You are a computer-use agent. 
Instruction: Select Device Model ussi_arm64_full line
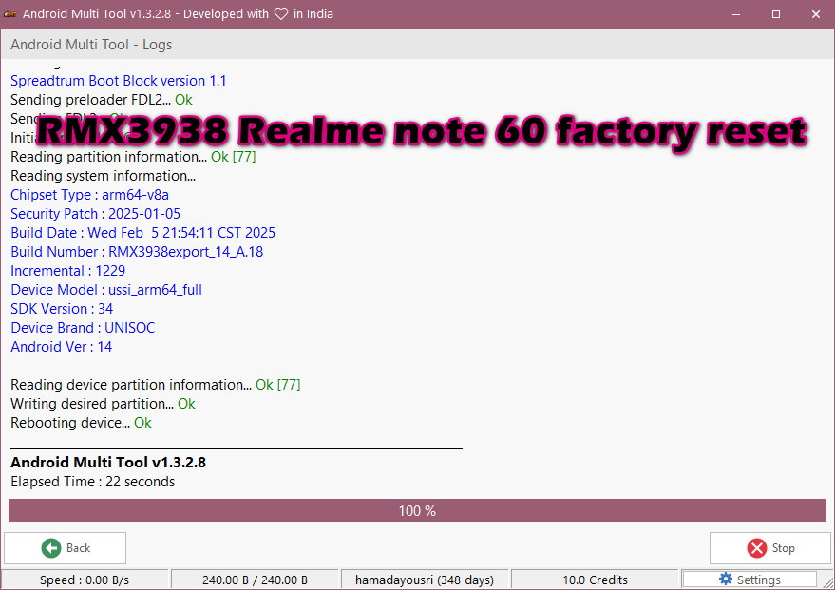106,290
